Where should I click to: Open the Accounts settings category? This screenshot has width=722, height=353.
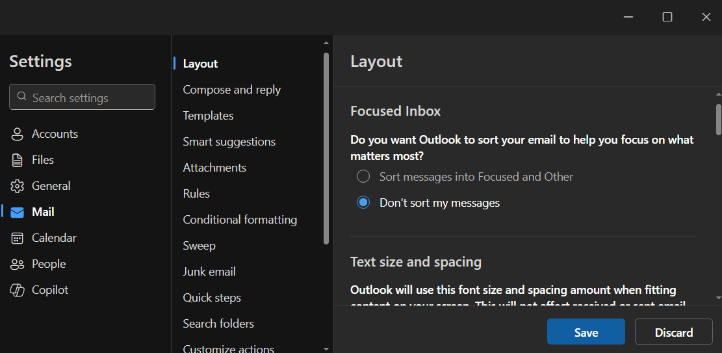coord(55,134)
